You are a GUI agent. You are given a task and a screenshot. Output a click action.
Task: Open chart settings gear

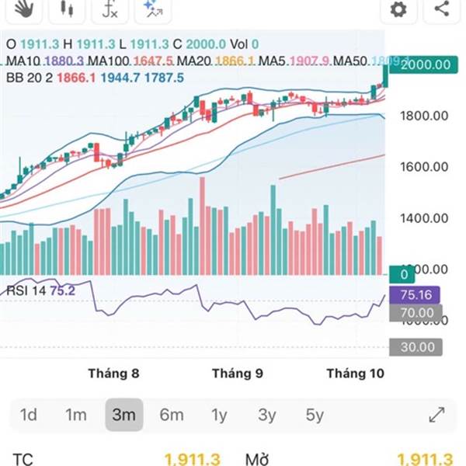tap(398, 9)
